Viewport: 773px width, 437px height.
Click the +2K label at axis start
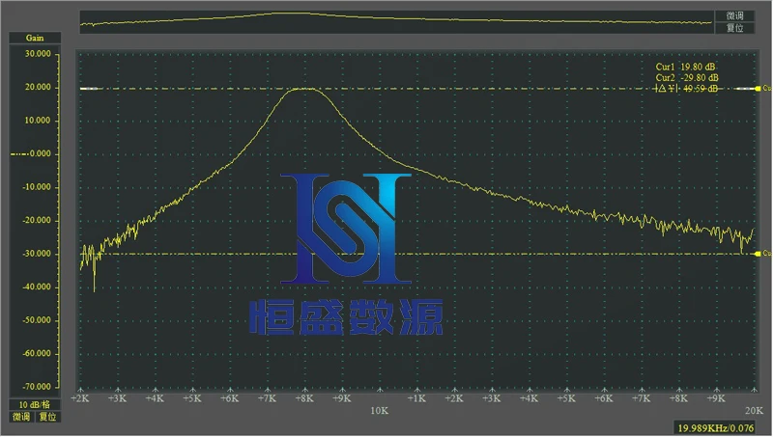pyautogui.click(x=80, y=398)
